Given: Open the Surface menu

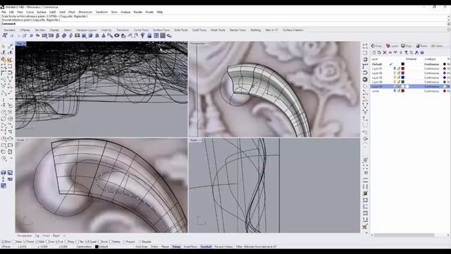Looking at the screenshot, I should 42,12.
